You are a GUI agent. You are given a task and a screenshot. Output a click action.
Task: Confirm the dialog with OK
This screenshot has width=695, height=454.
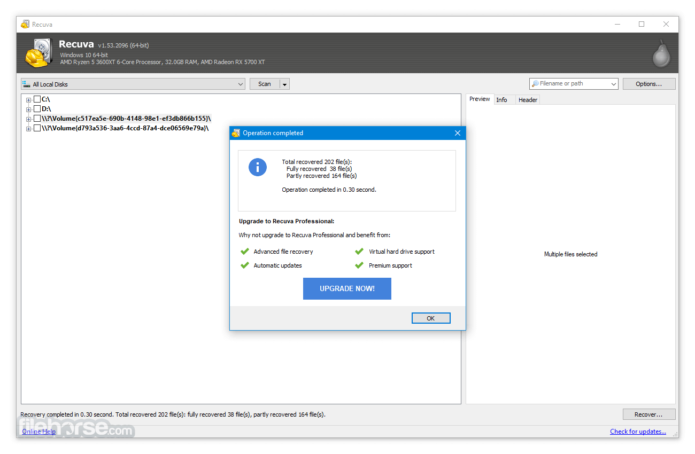[431, 318]
